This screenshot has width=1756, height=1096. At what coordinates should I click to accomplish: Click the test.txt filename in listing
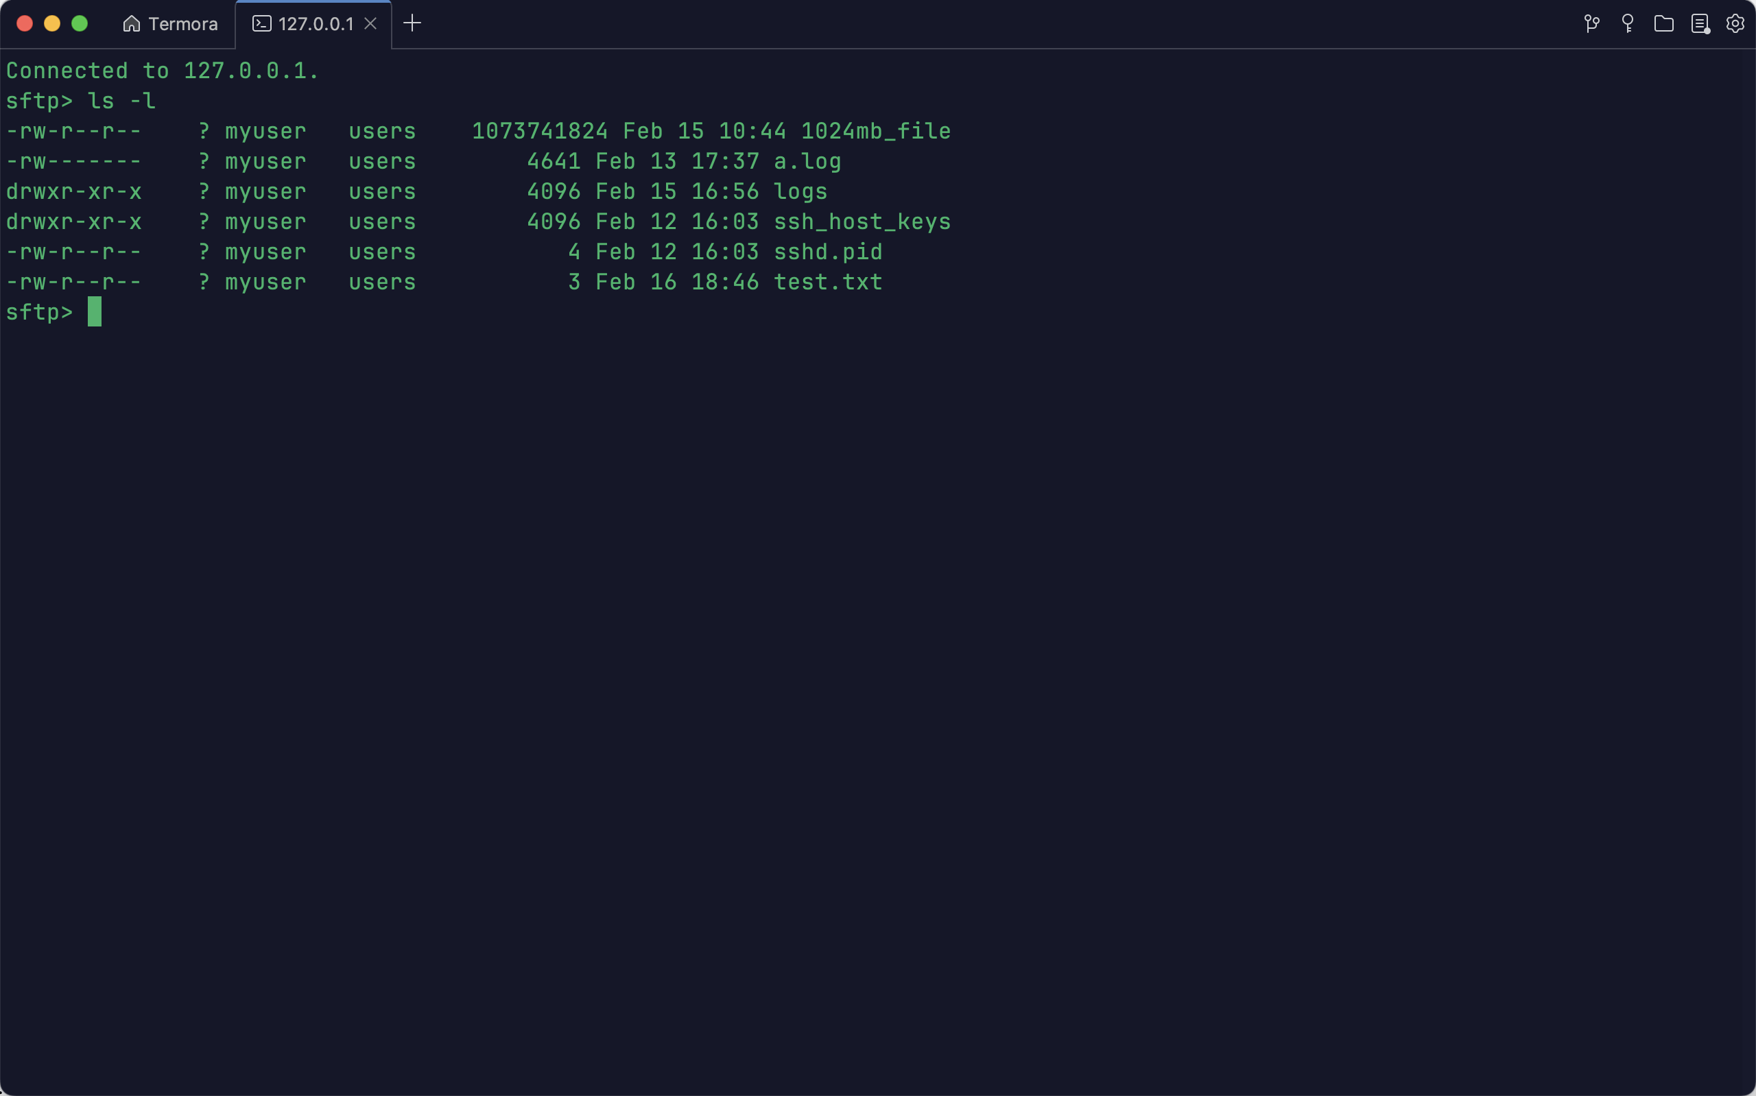827,282
